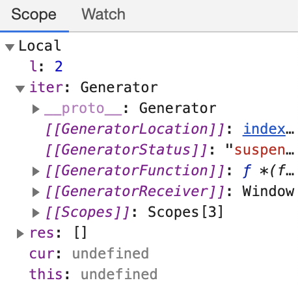Select the [[GeneratorLocation]] property name
This screenshot has height=287, width=298.
pos(135,129)
